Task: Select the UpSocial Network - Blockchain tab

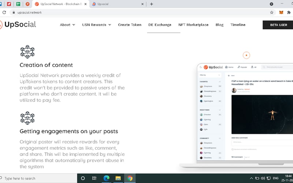Action: click(x=61, y=4)
